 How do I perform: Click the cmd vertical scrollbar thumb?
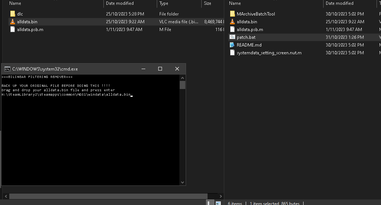pos(182,85)
